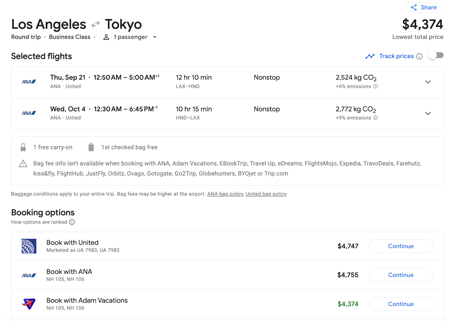Continue booking with ANA

point(401,275)
